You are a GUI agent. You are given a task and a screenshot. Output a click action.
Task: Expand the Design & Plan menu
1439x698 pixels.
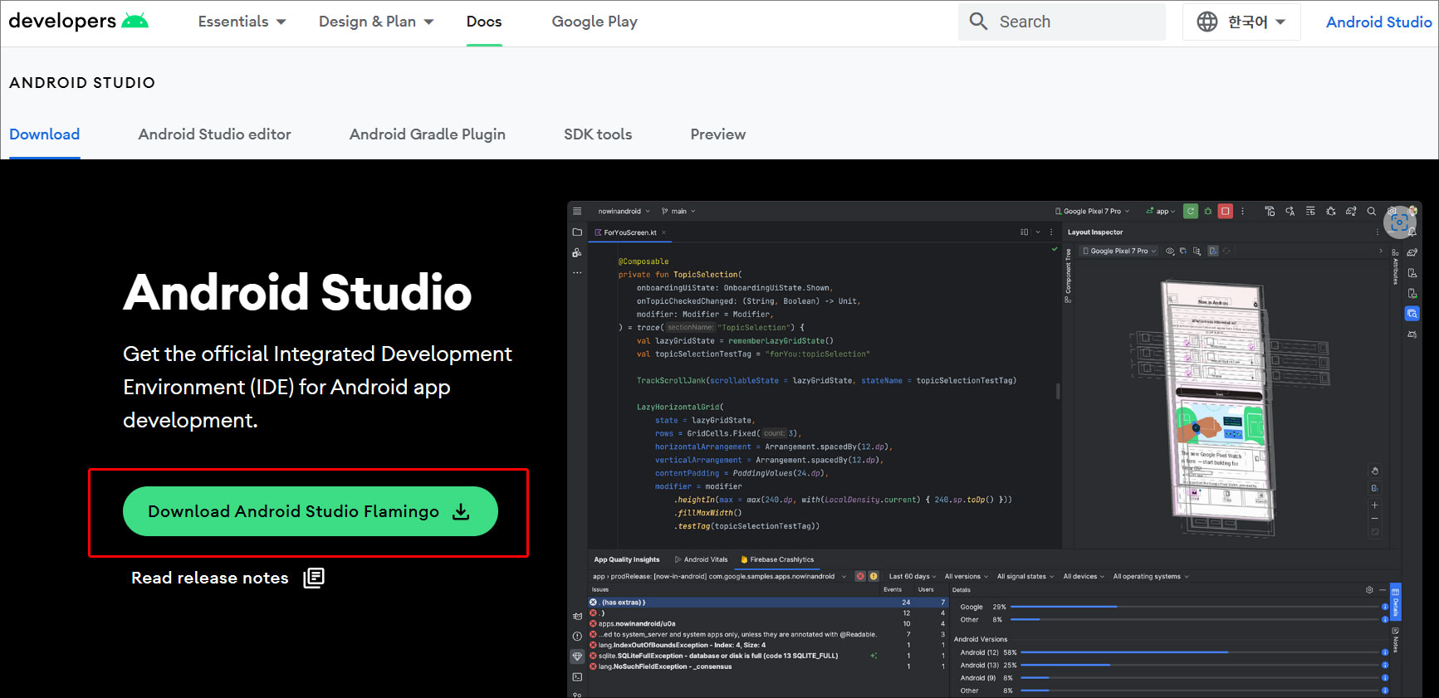pyautogui.click(x=376, y=22)
